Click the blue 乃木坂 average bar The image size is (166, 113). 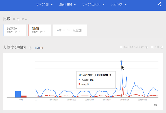(18, 94)
